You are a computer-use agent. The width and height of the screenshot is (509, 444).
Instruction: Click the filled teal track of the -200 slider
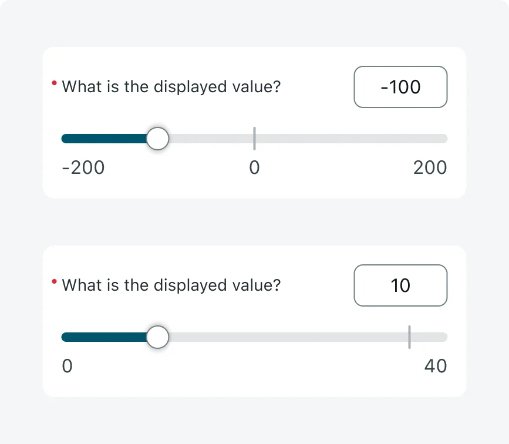105,139
